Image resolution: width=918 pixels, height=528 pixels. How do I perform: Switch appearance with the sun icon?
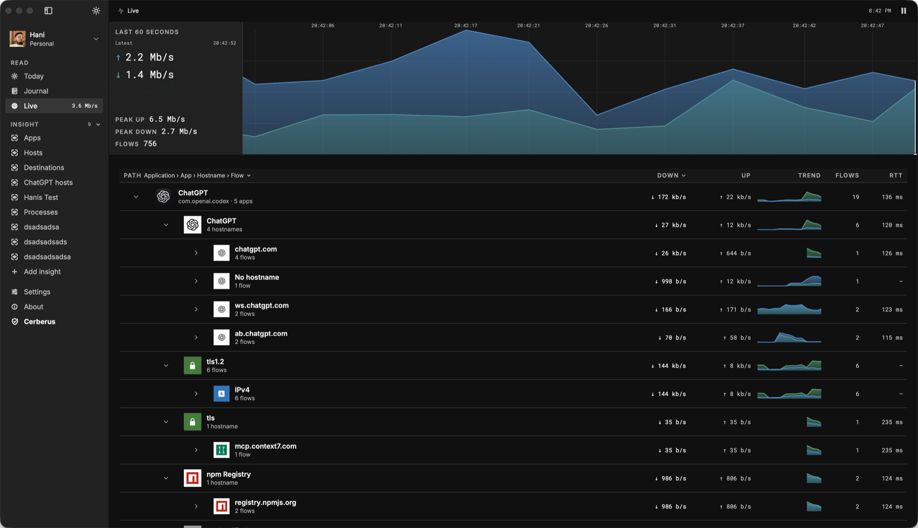click(96, 10)
